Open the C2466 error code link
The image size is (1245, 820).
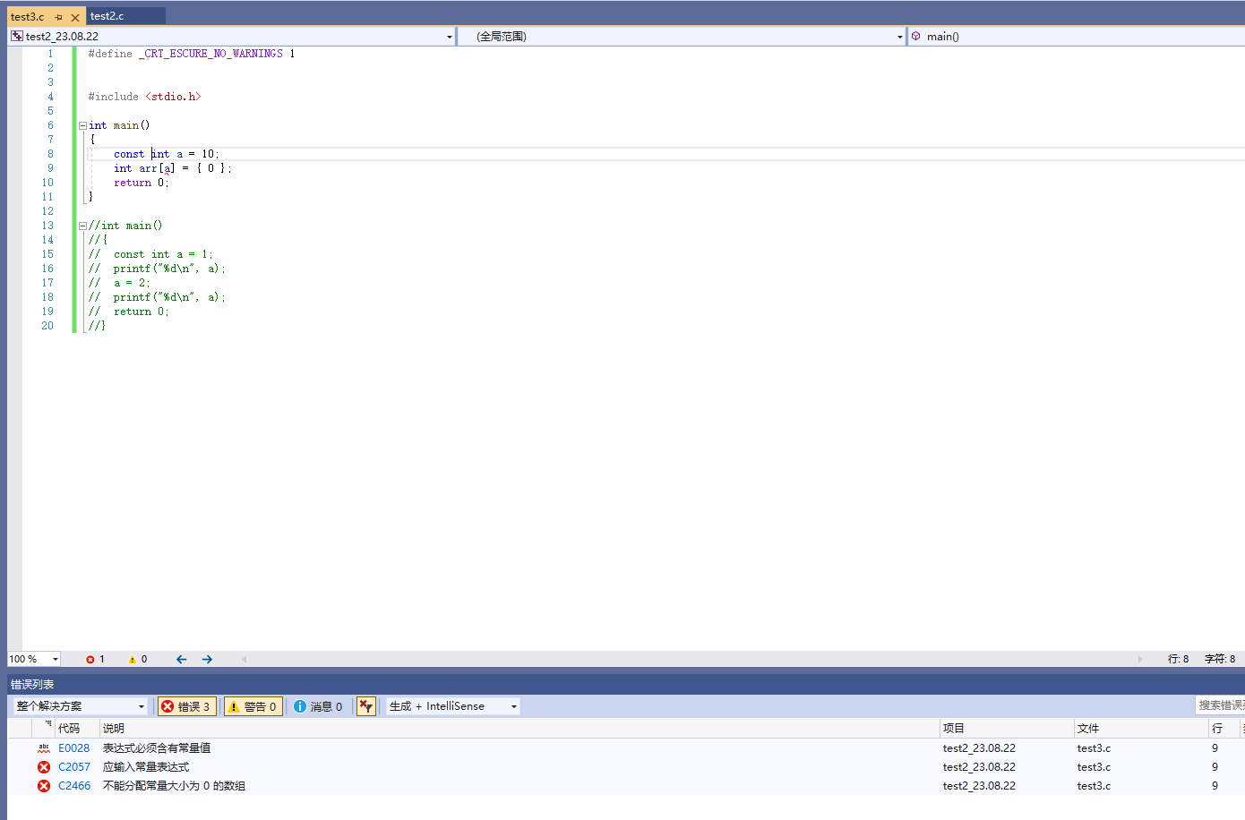tap(74, 786)
